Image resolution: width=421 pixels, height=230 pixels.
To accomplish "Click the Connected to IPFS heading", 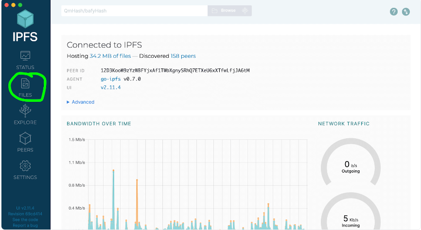I will 104,45.
